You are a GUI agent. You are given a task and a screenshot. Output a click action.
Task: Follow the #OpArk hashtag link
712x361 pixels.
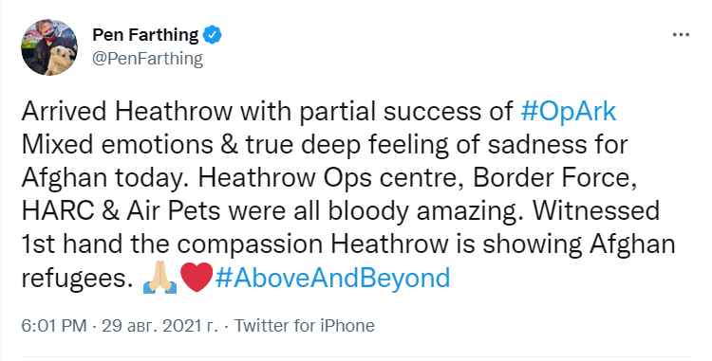pyautogui.click(x=568, y=112)
